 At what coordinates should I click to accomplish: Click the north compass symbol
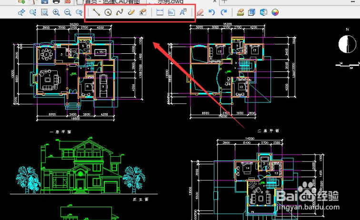coord(347,44)
